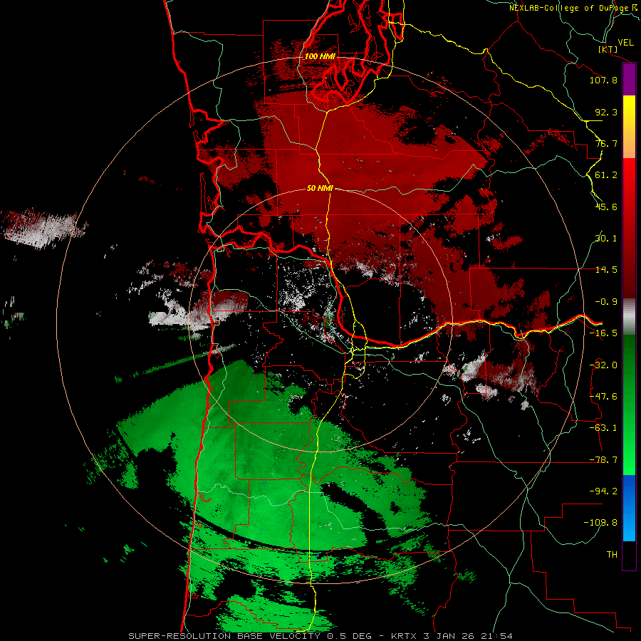
Task: Click the 61.2 velocity scale value
Action: [x=606, y=175]
